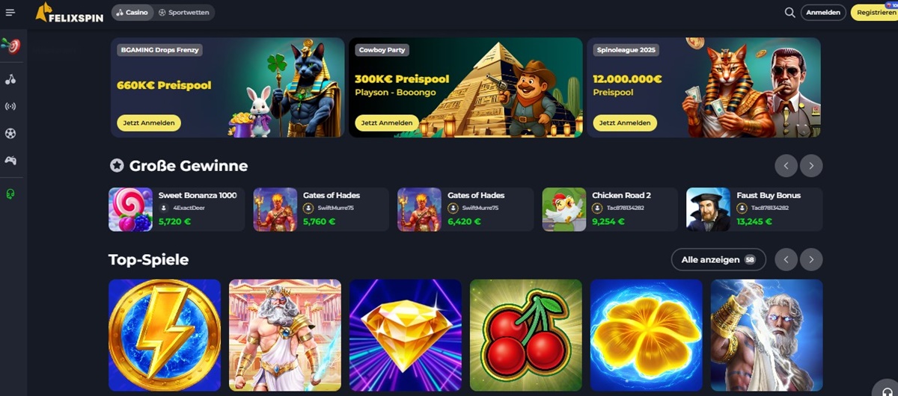This screenshot has height=396, width=898.
Task: Click Jetzt Anmelden on Cowboy Party banner
Action: (x=387, y=123)
